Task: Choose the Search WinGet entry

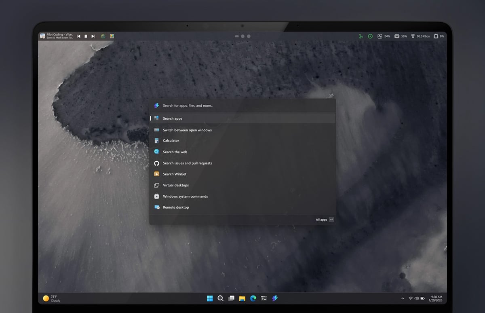Action: pos(242,174)
